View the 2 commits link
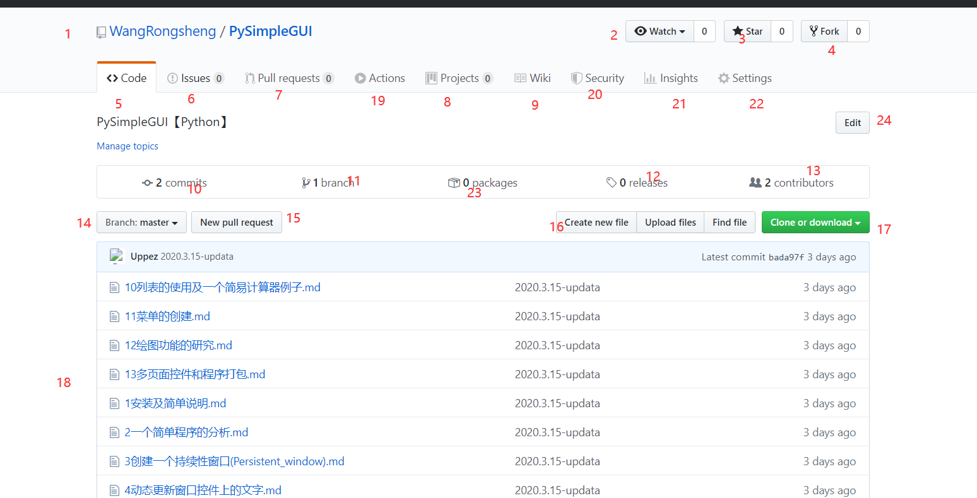Screen dimensions: 977x498 click(x=175, y=183)
